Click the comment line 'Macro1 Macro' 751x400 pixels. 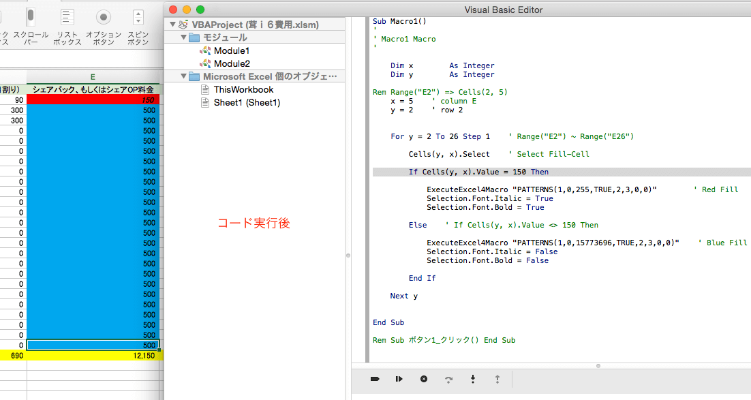[x=404, y=39]
